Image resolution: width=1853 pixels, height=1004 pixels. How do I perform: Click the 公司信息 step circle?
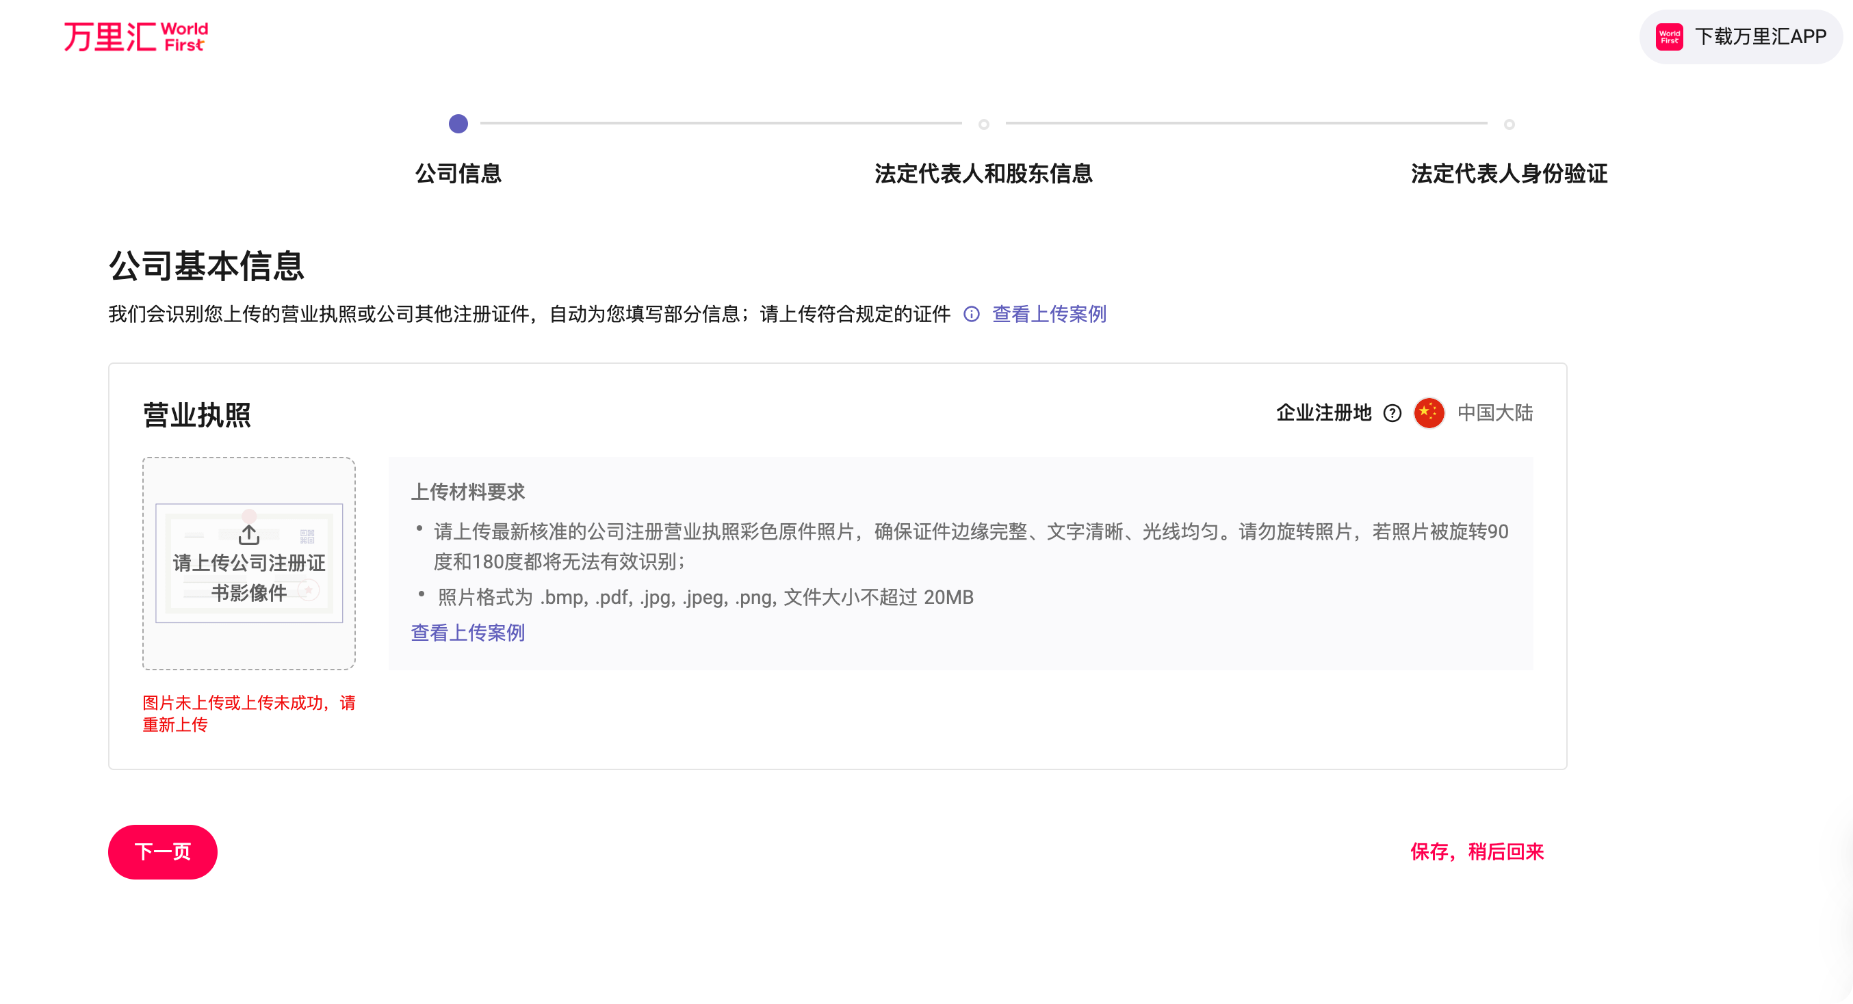(458, 124)
